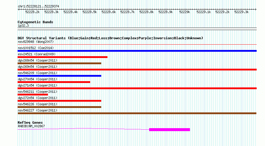
Task: Open nsv546227 (Cooper2011) variant label
Action: [38, 110]
